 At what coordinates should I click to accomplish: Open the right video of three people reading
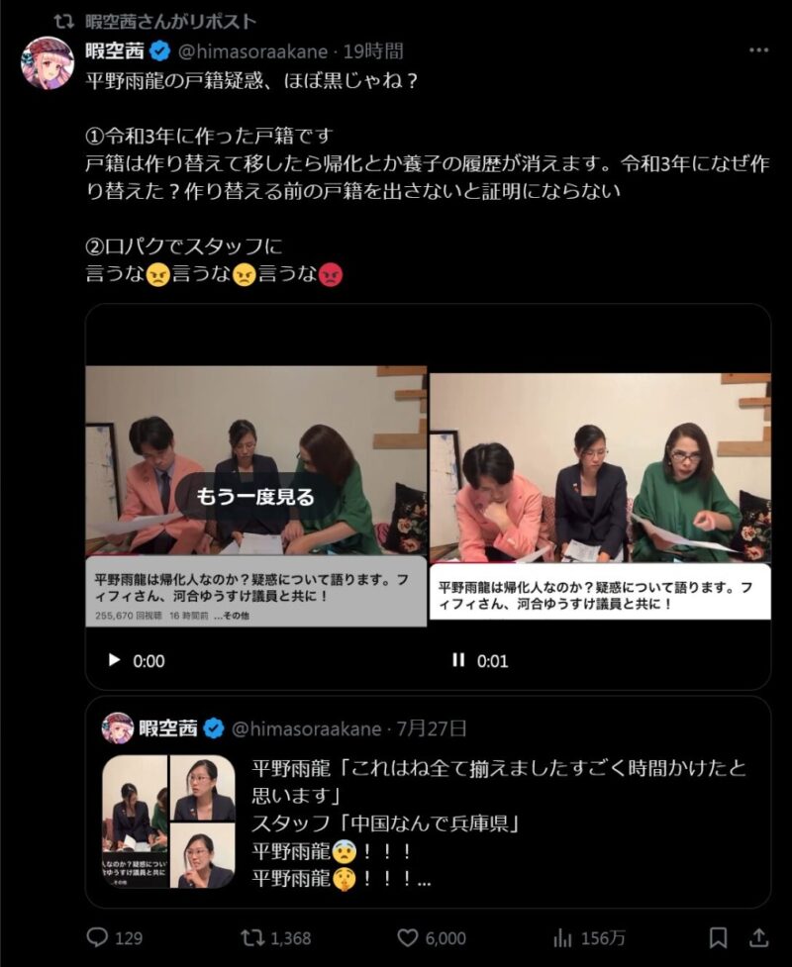600,497
